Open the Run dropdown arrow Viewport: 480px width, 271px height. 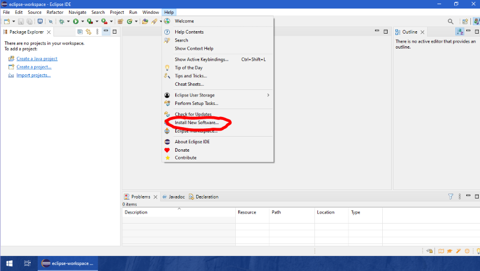tap(82, 22)
